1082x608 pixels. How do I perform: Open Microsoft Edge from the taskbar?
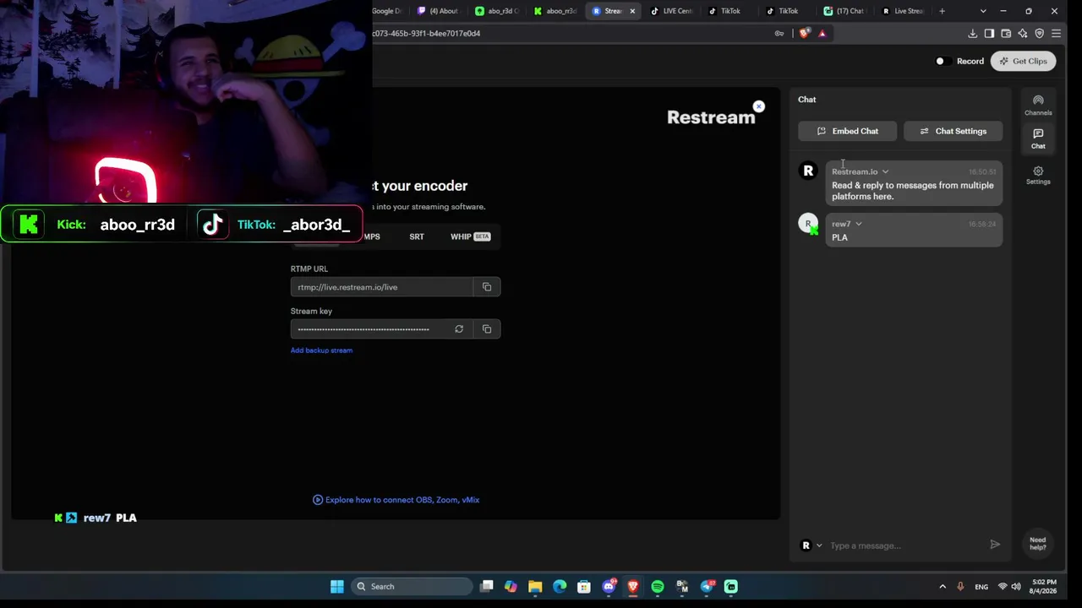[560, 586]
